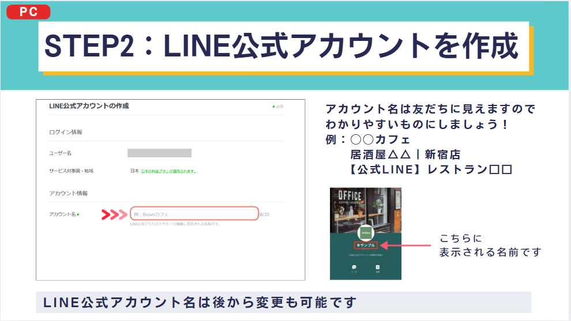Image resolution: width=571 pixels, height=321 pixels.
Task: Click the '居酒屋△△｜新宿店' example text
Action: coord(405,154)
